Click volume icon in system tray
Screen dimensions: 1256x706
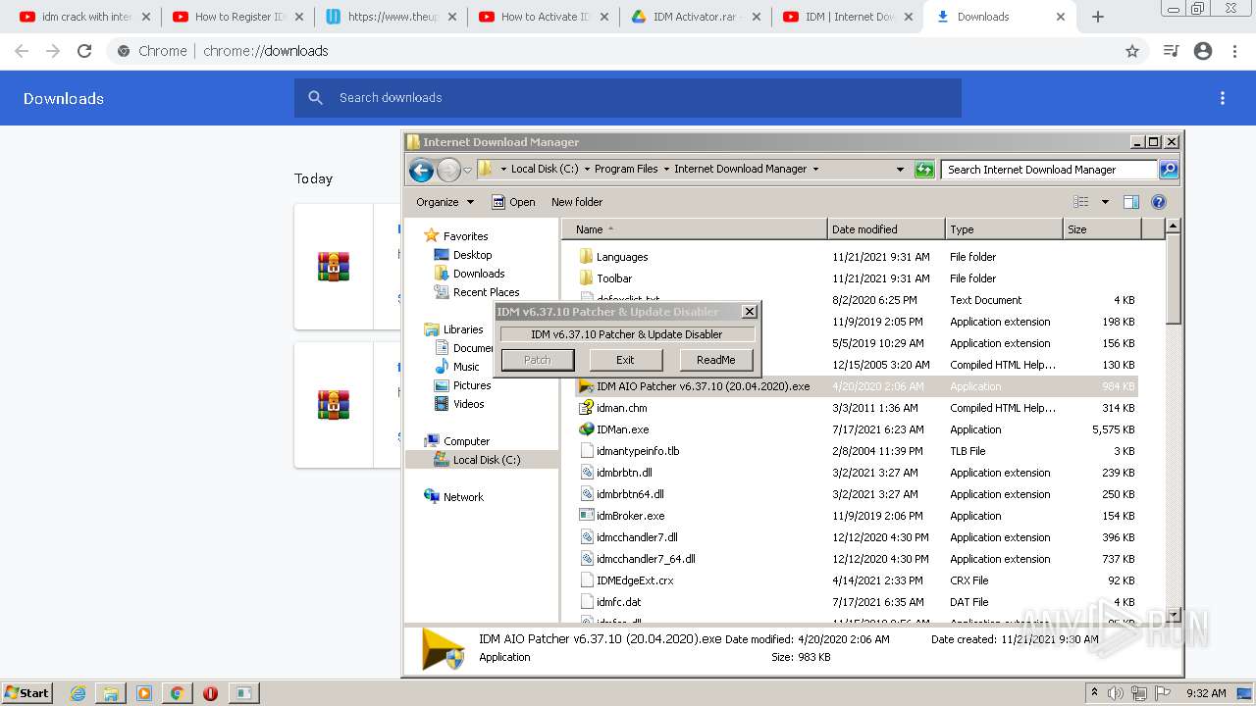pyautogui.click(x=1116, y=693)
